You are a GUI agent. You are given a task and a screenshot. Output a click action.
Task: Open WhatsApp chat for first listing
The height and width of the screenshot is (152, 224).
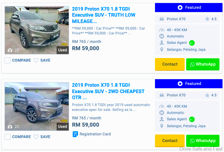coord(203,64)
